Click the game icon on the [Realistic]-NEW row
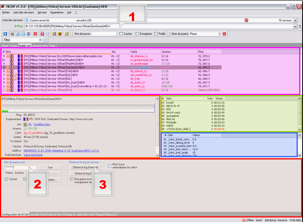The width and height of the screenshot is (303, 222). [x=12, y=60]
